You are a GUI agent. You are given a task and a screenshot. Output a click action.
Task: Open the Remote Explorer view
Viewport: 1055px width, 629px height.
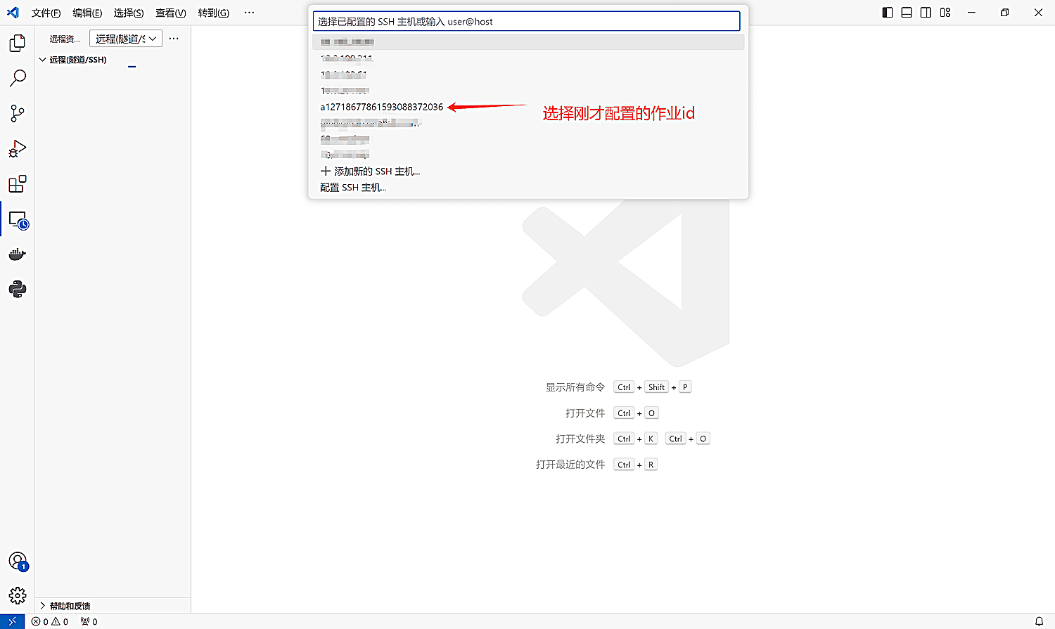click(18, 220)
